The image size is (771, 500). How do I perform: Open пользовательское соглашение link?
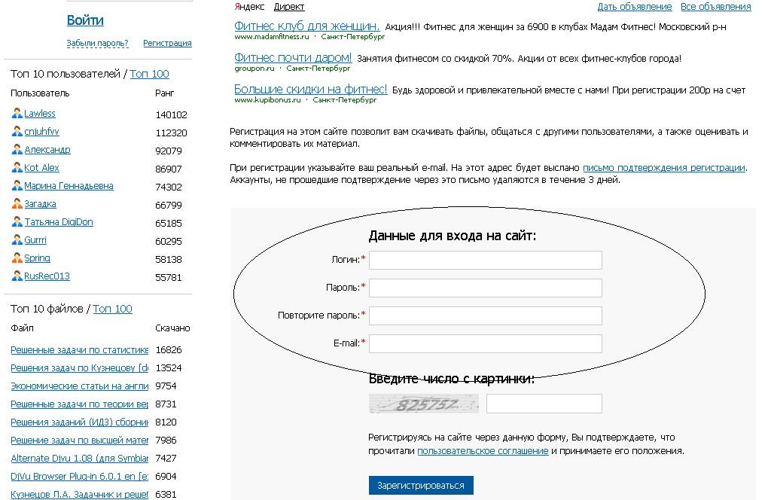click(483, 451)
